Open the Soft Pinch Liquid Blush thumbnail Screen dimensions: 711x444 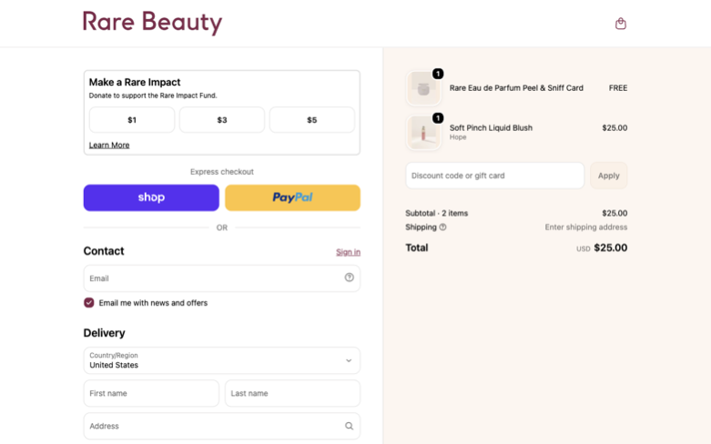pos(423,132)
